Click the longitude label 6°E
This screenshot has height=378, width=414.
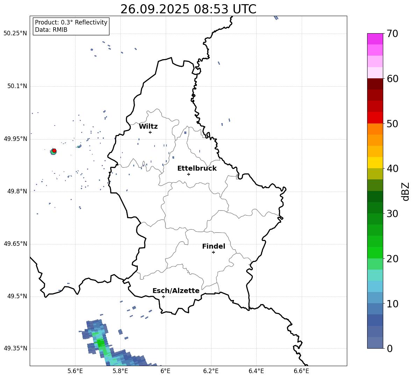coord(165,371)
